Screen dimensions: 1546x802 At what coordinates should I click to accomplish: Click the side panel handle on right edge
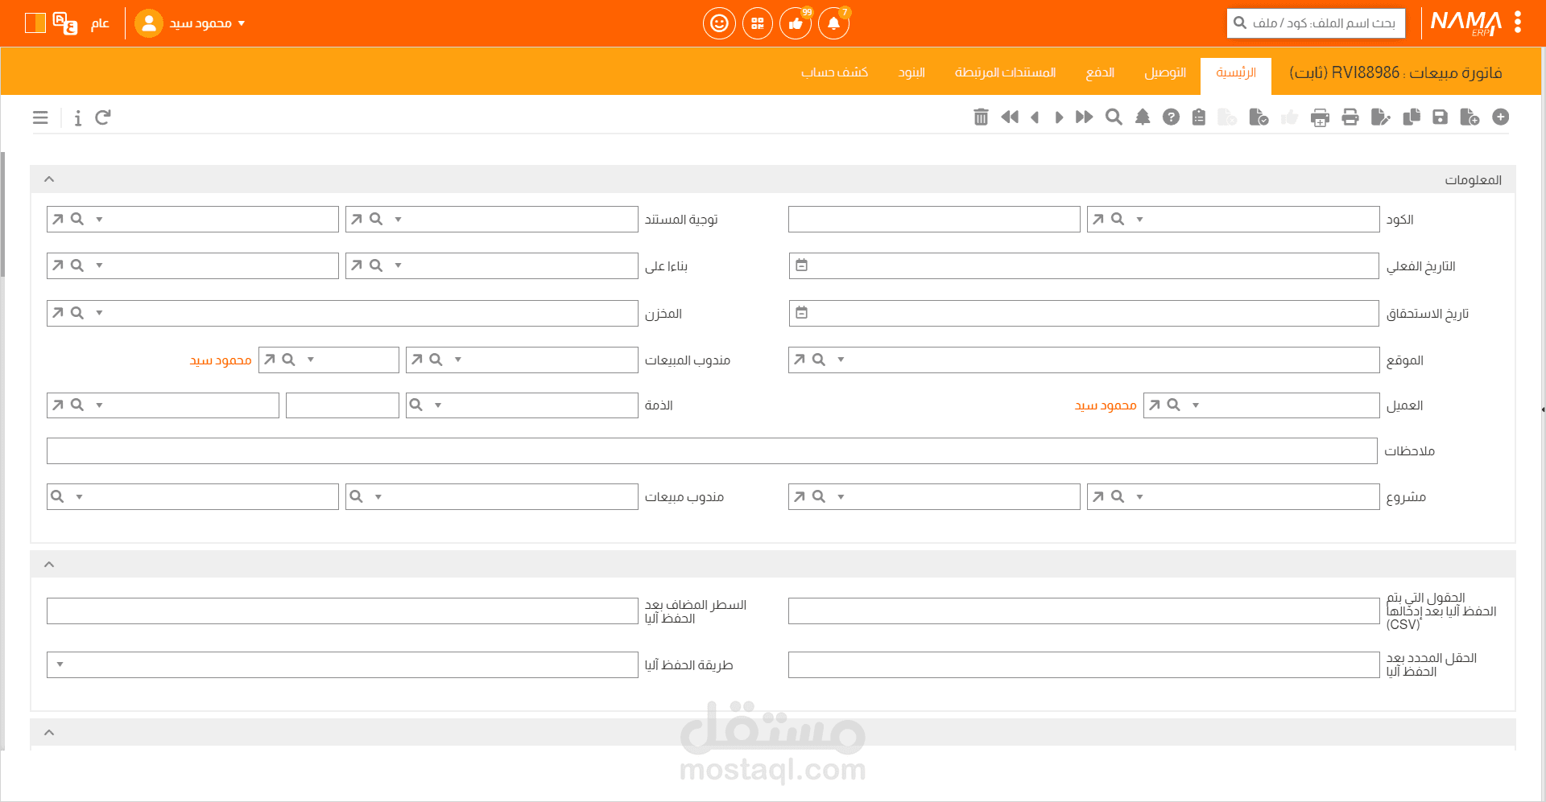pos(1542,409)
